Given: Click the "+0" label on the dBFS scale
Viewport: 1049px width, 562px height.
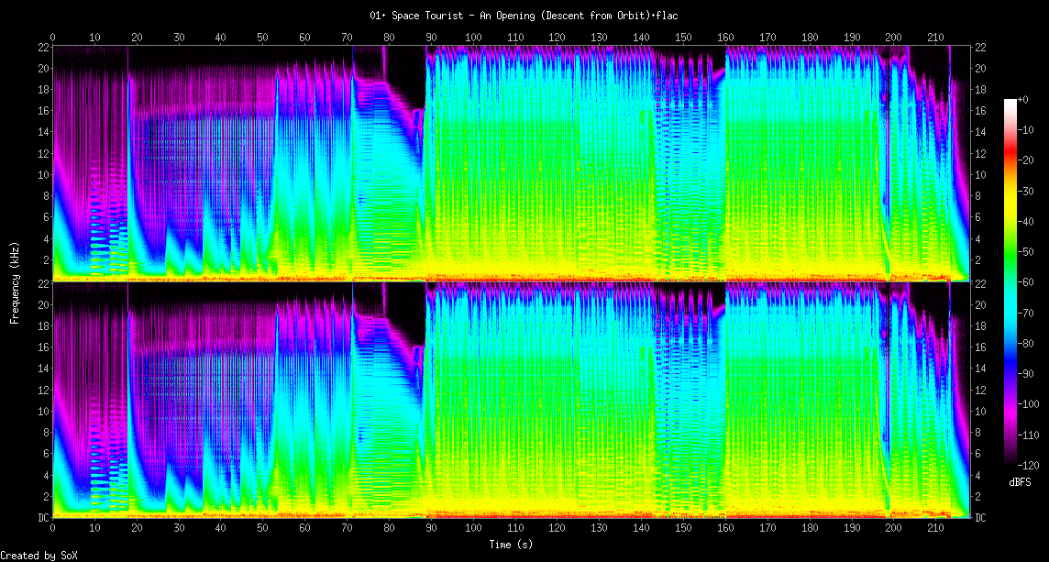Looking at the screenshot, I should [x=1023, y=99].
